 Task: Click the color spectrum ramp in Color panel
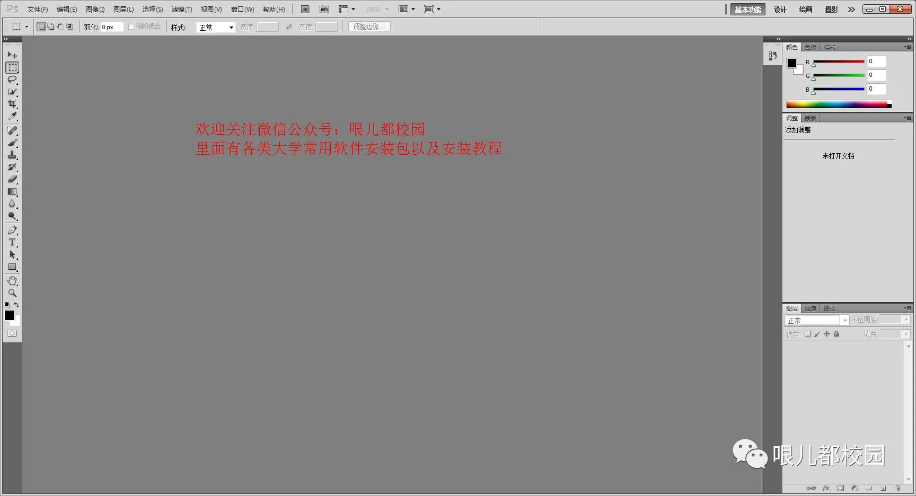point(839,104)
